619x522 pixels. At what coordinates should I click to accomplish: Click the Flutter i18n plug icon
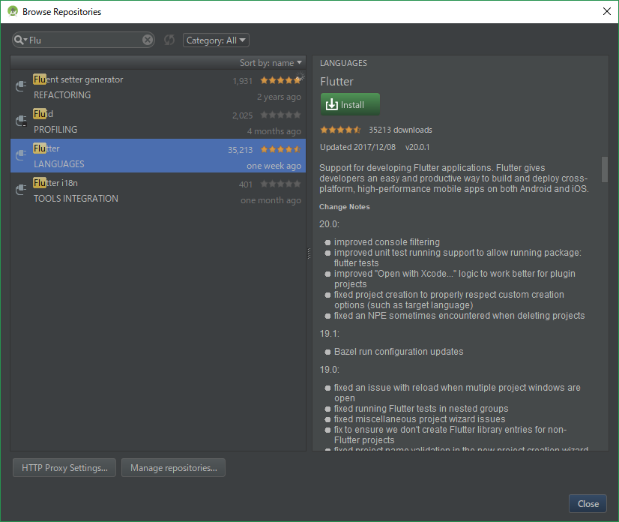21,189
